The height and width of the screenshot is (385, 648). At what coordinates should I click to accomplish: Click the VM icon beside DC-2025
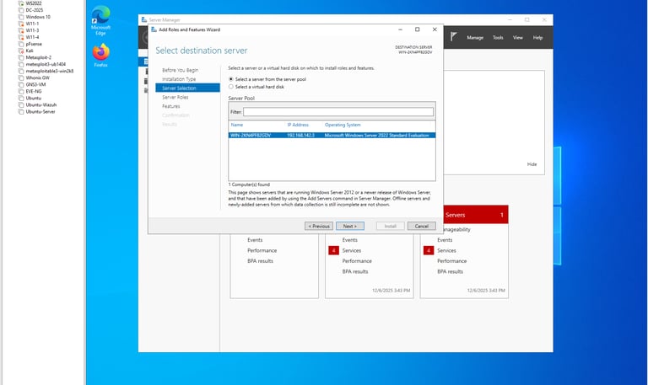point(21,10)
